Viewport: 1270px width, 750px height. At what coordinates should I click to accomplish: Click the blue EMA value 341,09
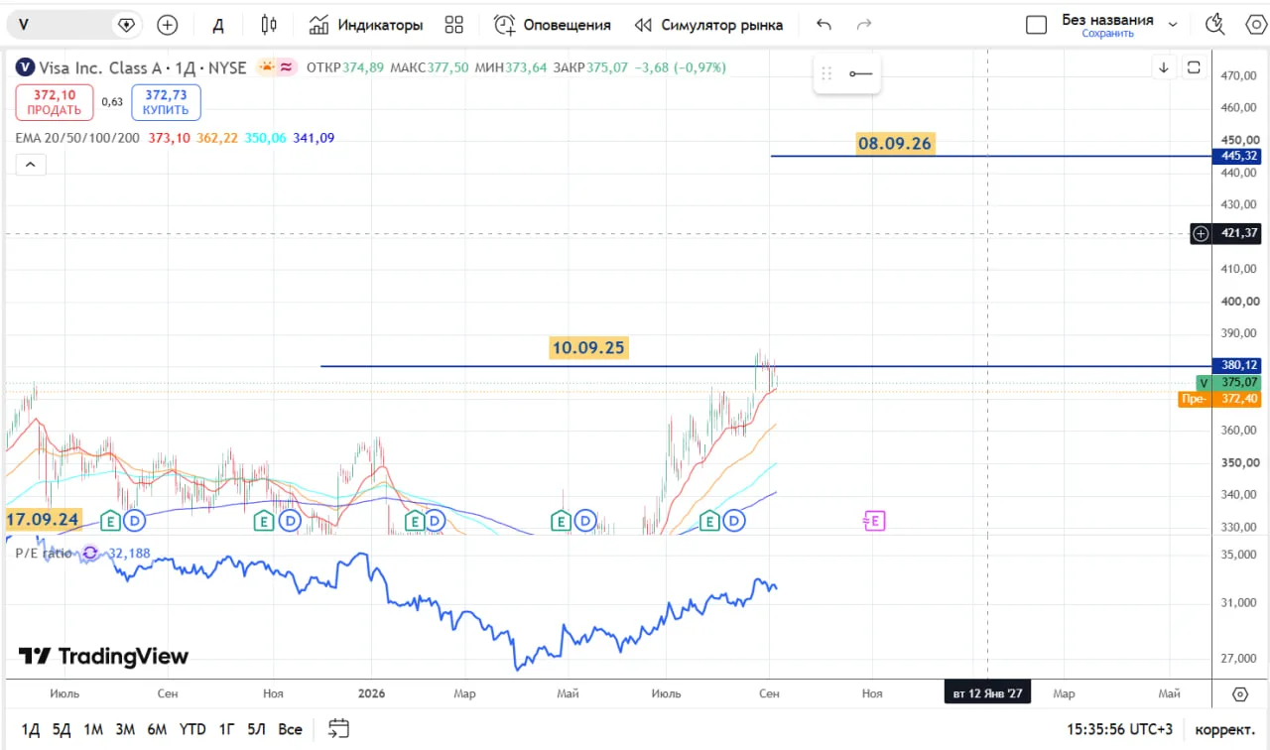[314, 138]
